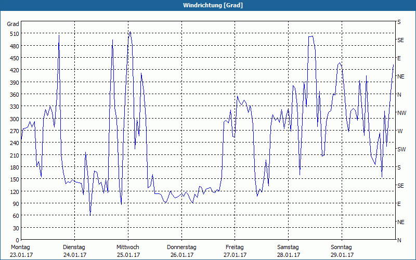Click the 300 value on left axis
The width and height of the screenshot is (416, 260).
coord(15,119)
